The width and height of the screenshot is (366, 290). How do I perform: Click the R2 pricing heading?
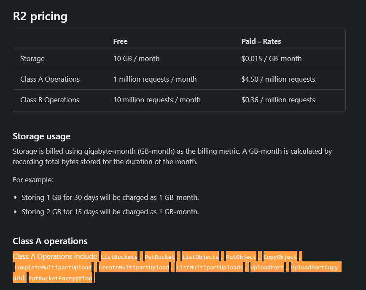[40, 16]
